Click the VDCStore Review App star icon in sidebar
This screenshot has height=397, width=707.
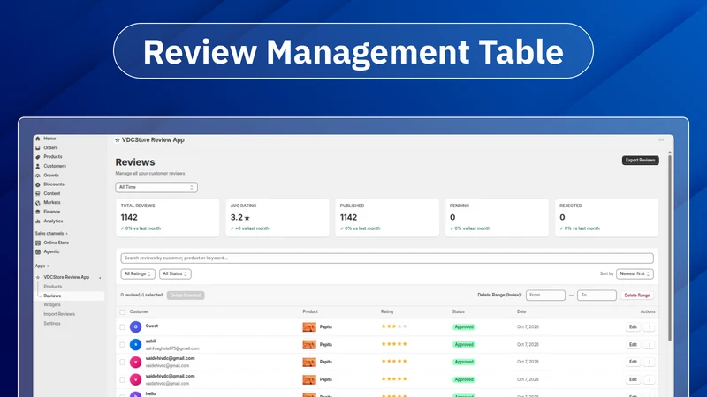pos(38,277)
